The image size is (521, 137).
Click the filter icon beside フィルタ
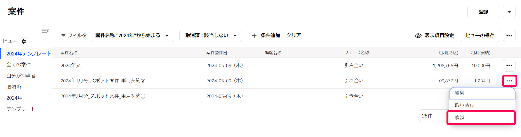63,36
